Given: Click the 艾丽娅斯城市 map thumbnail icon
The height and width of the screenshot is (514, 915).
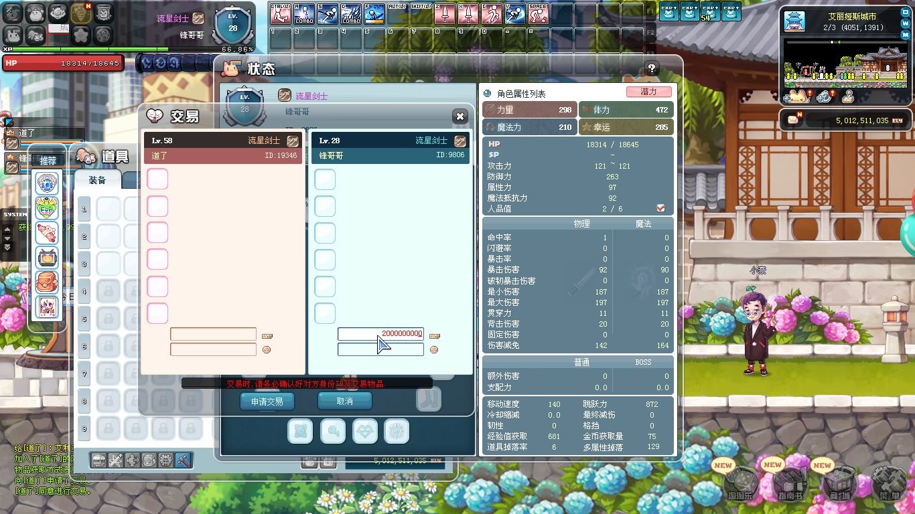Looking at the screenshot, I should [x=794, y=21].
